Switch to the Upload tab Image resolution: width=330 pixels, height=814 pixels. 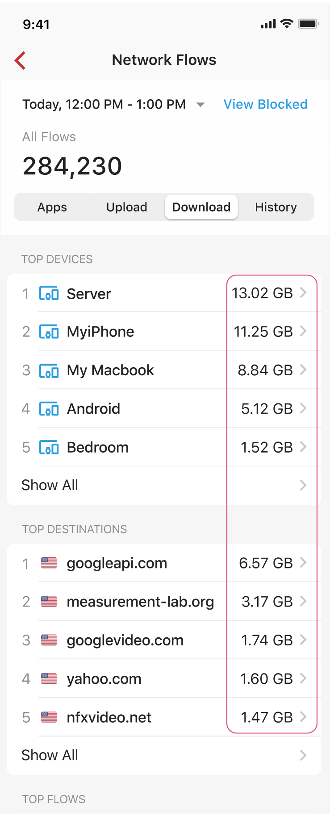point(127,207)
